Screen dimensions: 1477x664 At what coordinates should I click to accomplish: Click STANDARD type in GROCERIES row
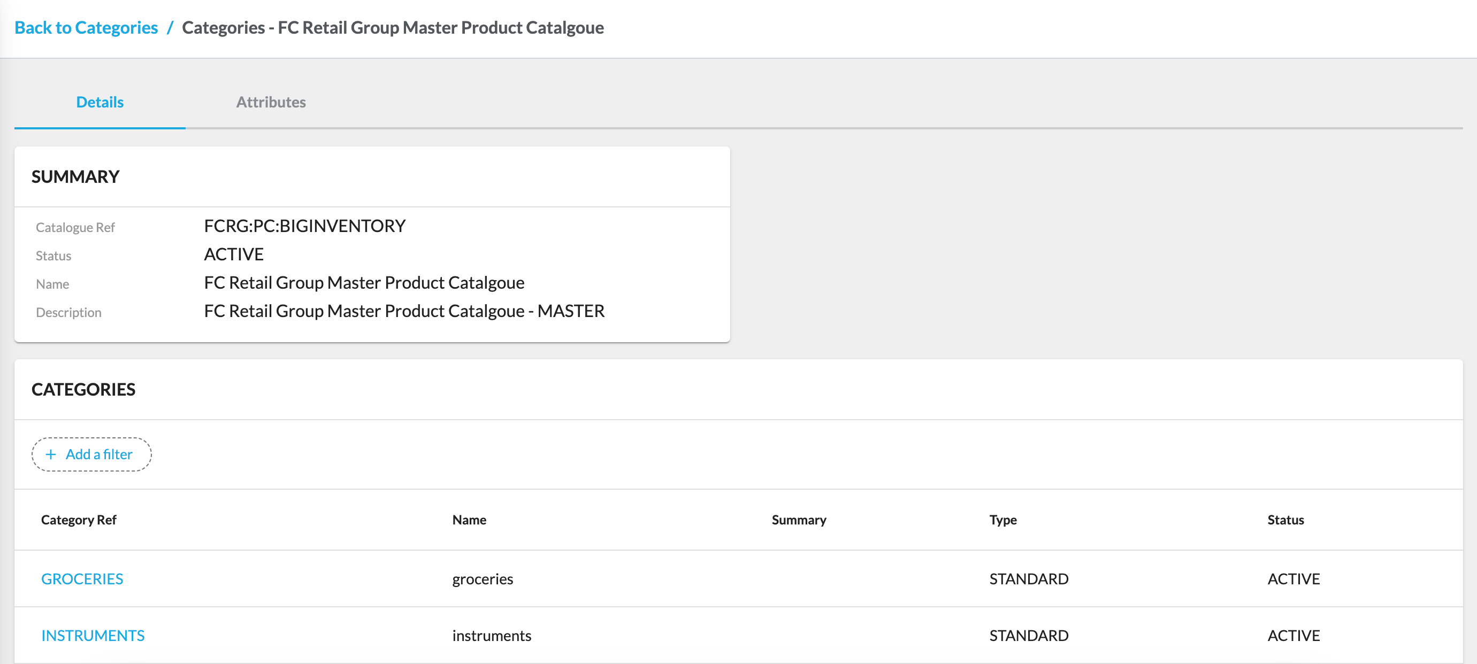pos(1029,578)
